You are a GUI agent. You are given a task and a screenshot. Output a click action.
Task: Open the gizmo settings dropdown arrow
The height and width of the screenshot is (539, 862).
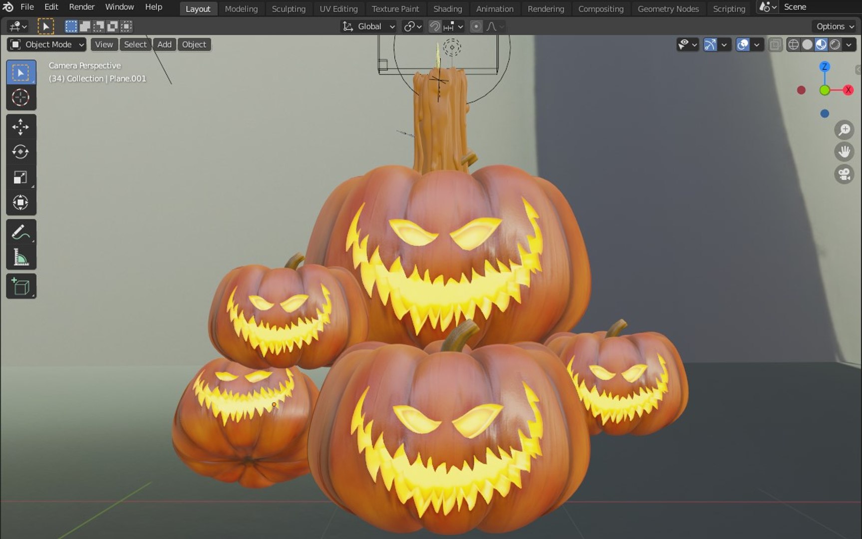[x=724, y=45]
